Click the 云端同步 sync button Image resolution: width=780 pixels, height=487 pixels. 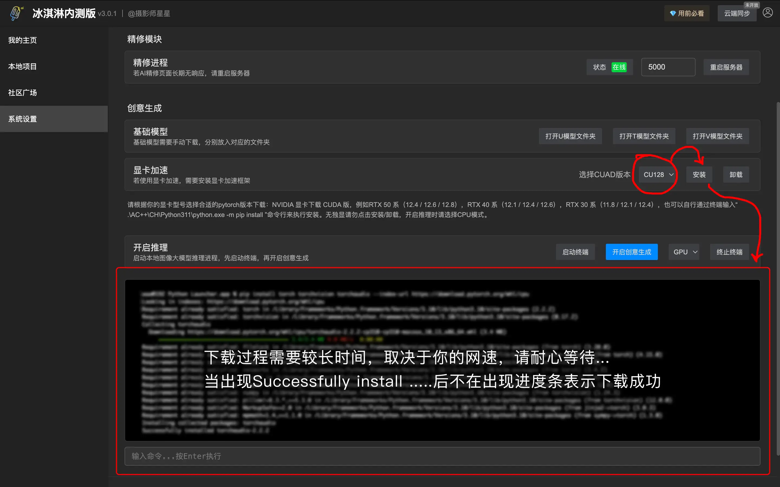pos(737,13)
